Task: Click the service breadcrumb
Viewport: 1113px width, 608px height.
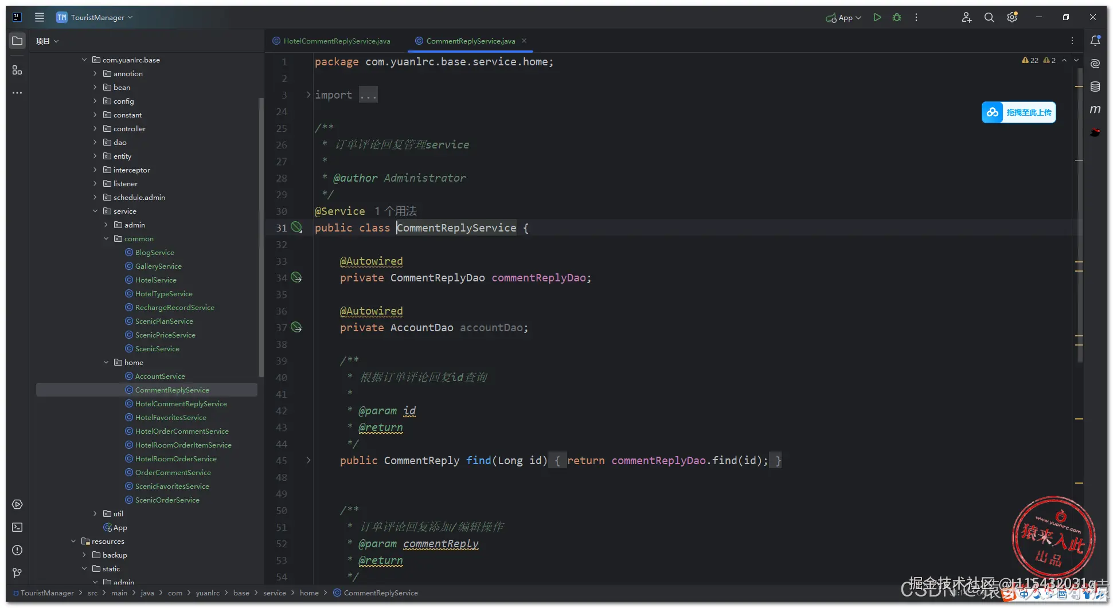Action: pos(274,593)
